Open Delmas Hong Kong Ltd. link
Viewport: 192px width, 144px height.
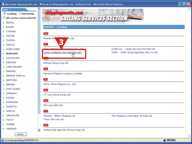[56, 63]
